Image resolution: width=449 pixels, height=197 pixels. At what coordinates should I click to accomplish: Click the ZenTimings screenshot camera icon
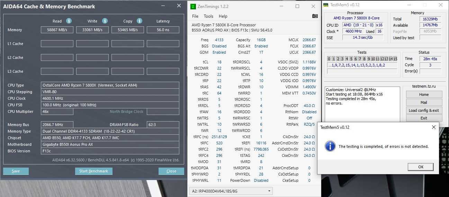(315, 16)
